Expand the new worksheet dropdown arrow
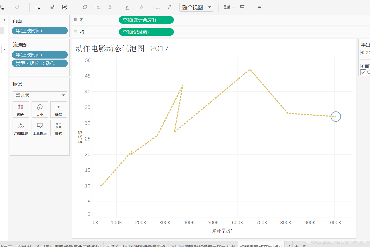 tap(45, 7)
